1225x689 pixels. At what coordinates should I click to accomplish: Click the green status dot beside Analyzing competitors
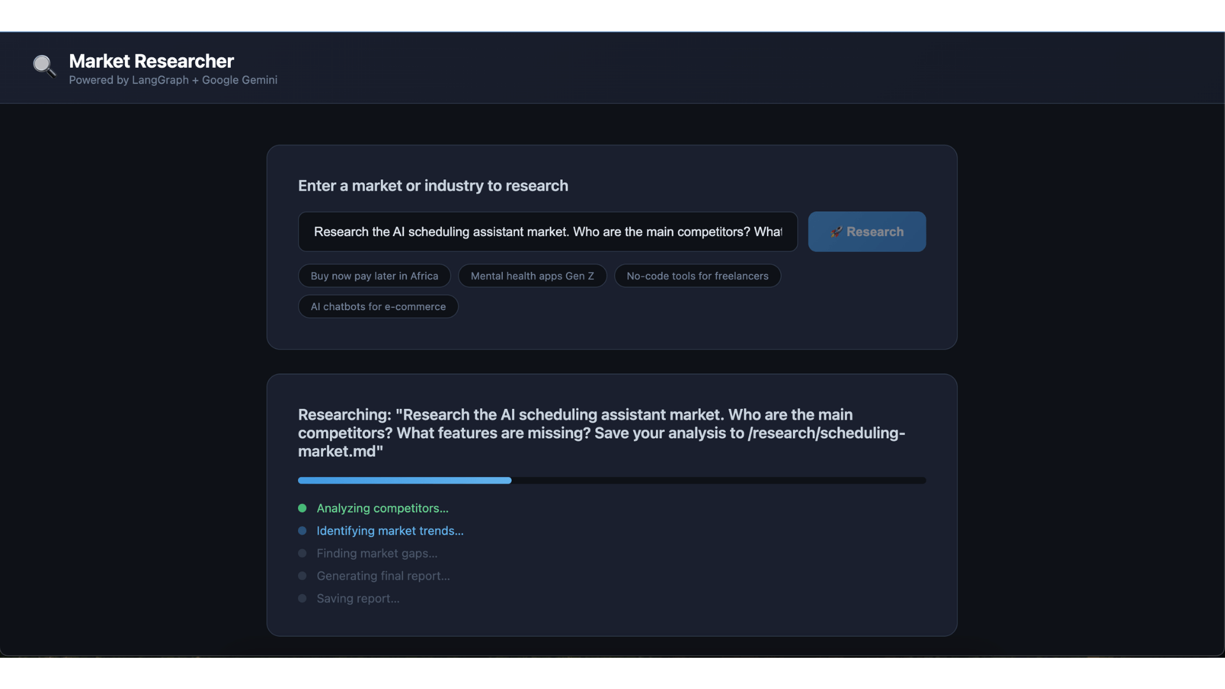(x=302, y=508)
